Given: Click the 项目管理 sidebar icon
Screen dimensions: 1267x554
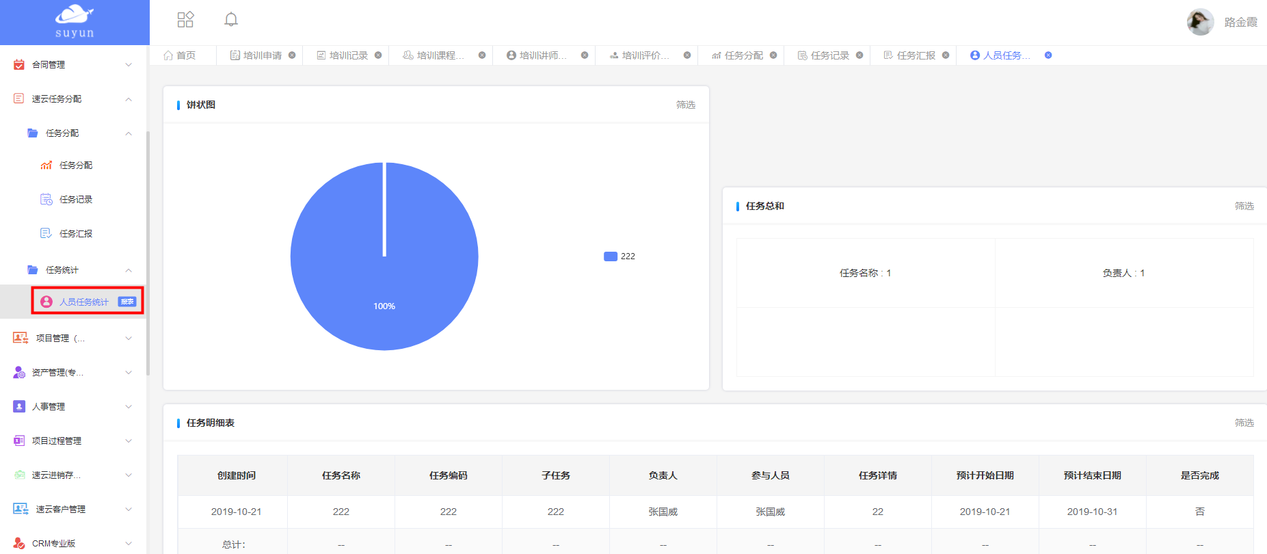Looking at the screenshot, I should pos(21,338).
